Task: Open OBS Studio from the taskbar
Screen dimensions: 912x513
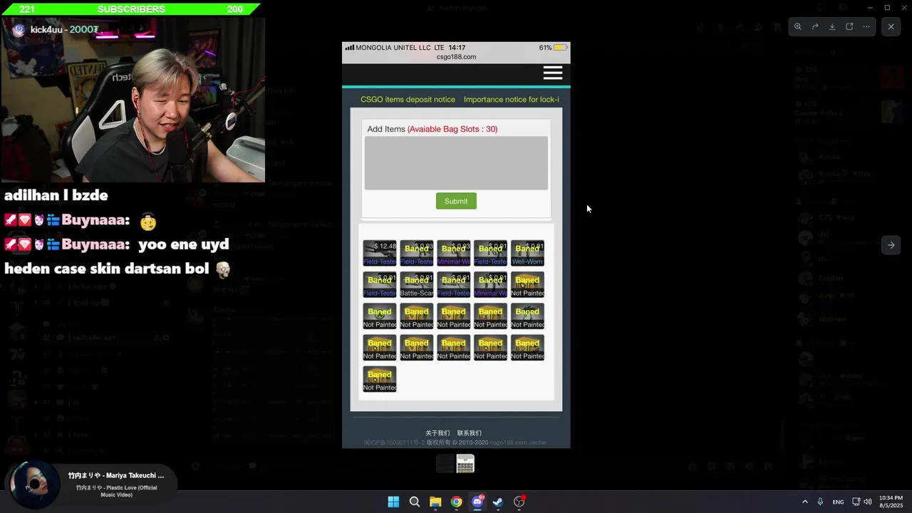Action: click(519, 502)
